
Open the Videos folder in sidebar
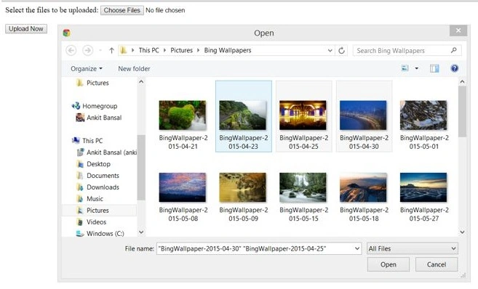[x=91, y=221]
